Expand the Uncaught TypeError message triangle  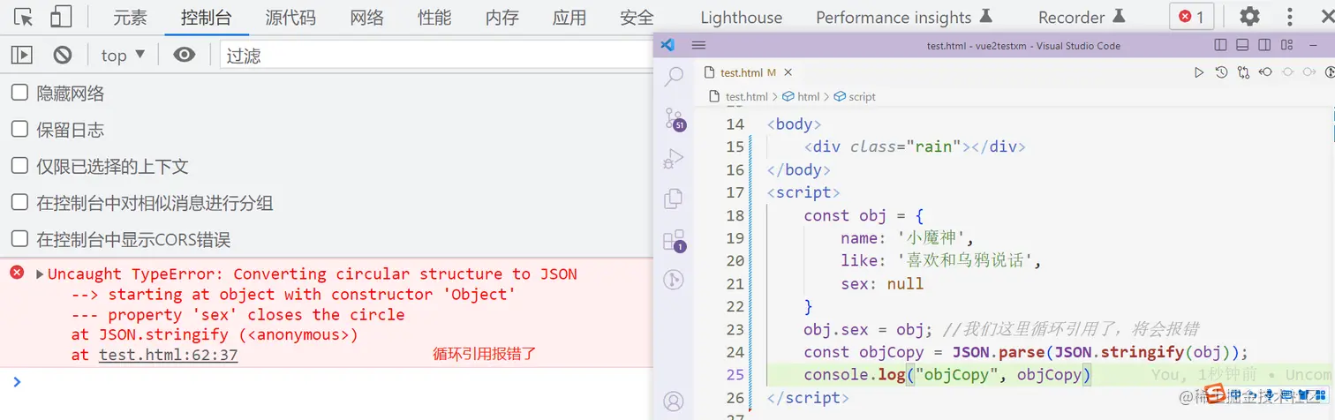[x=40, y=274]
